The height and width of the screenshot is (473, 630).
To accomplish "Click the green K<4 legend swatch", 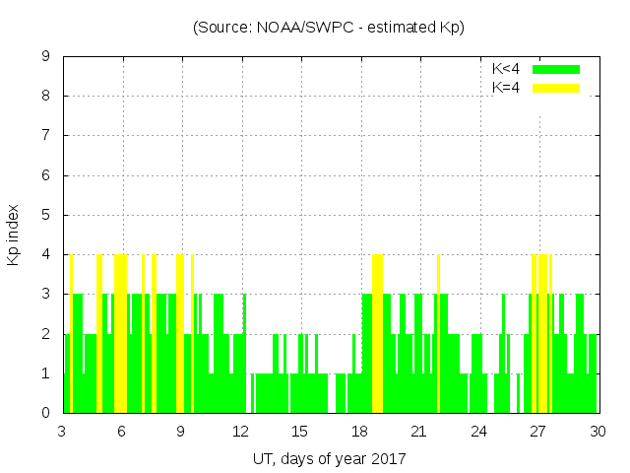I will pos(556,69).
